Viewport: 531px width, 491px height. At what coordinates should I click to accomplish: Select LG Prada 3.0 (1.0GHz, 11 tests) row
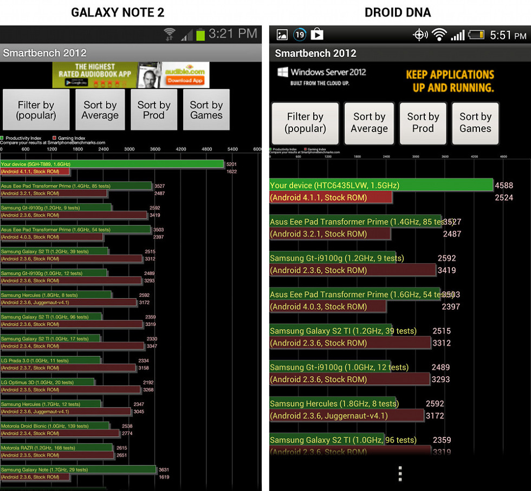(68, 364)
